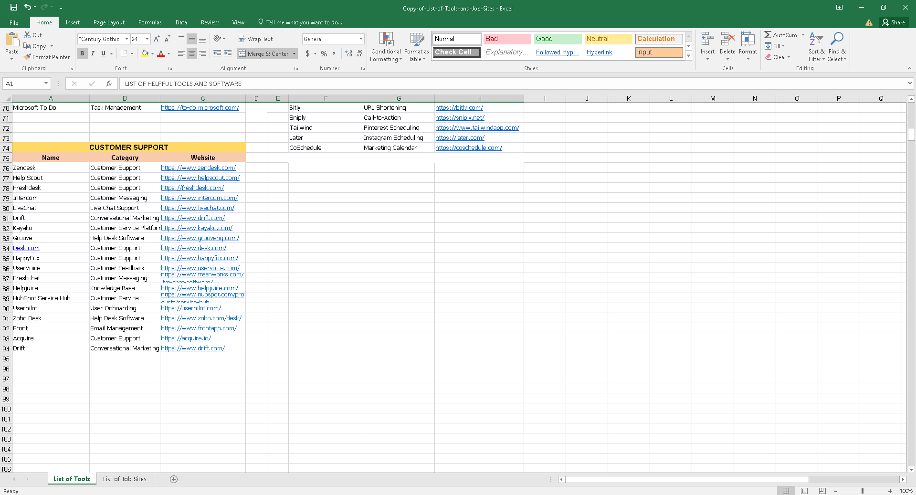Open the Bitly website link
This screenshot has width=916, height=495.
[459, 108]
